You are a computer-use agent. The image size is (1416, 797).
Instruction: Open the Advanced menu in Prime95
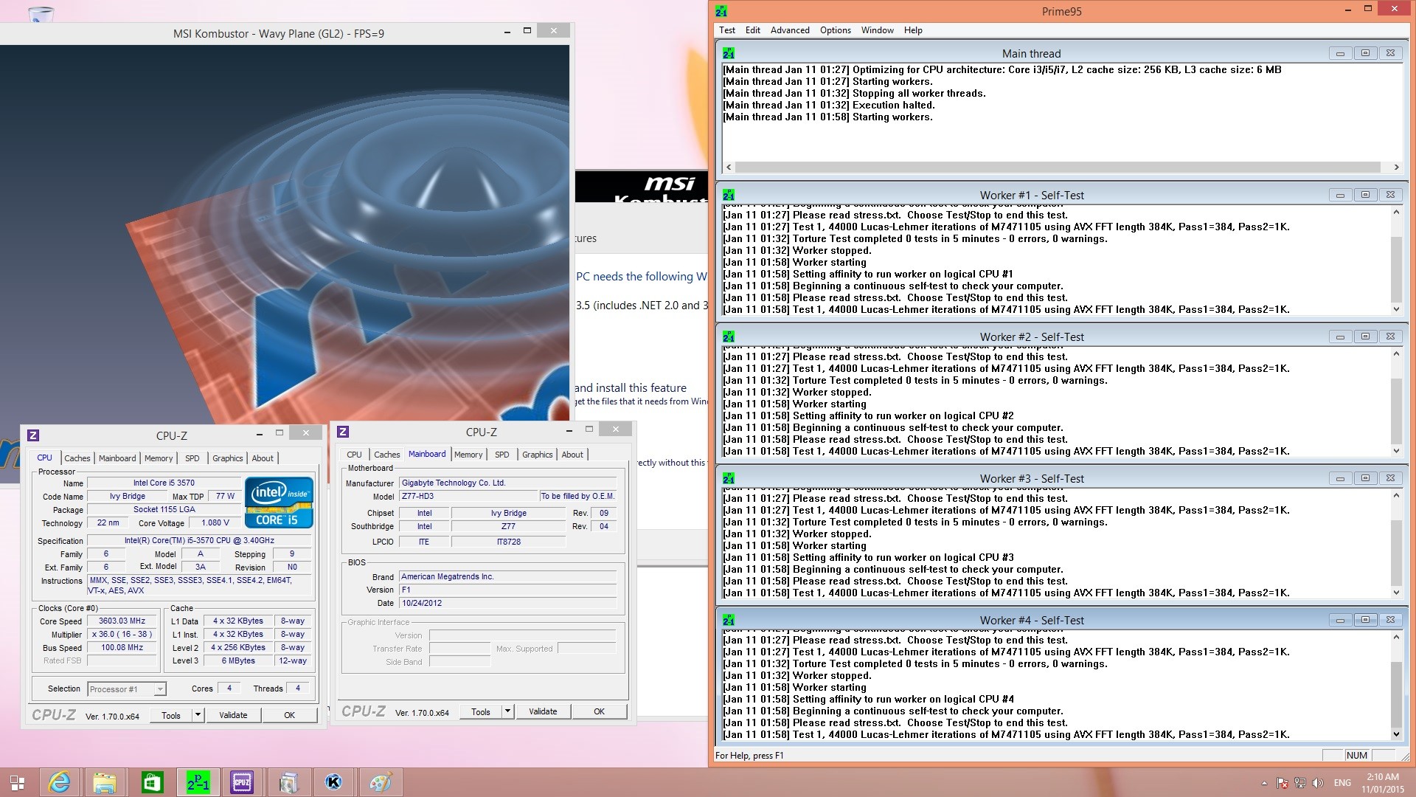click(x=790, y=30)
